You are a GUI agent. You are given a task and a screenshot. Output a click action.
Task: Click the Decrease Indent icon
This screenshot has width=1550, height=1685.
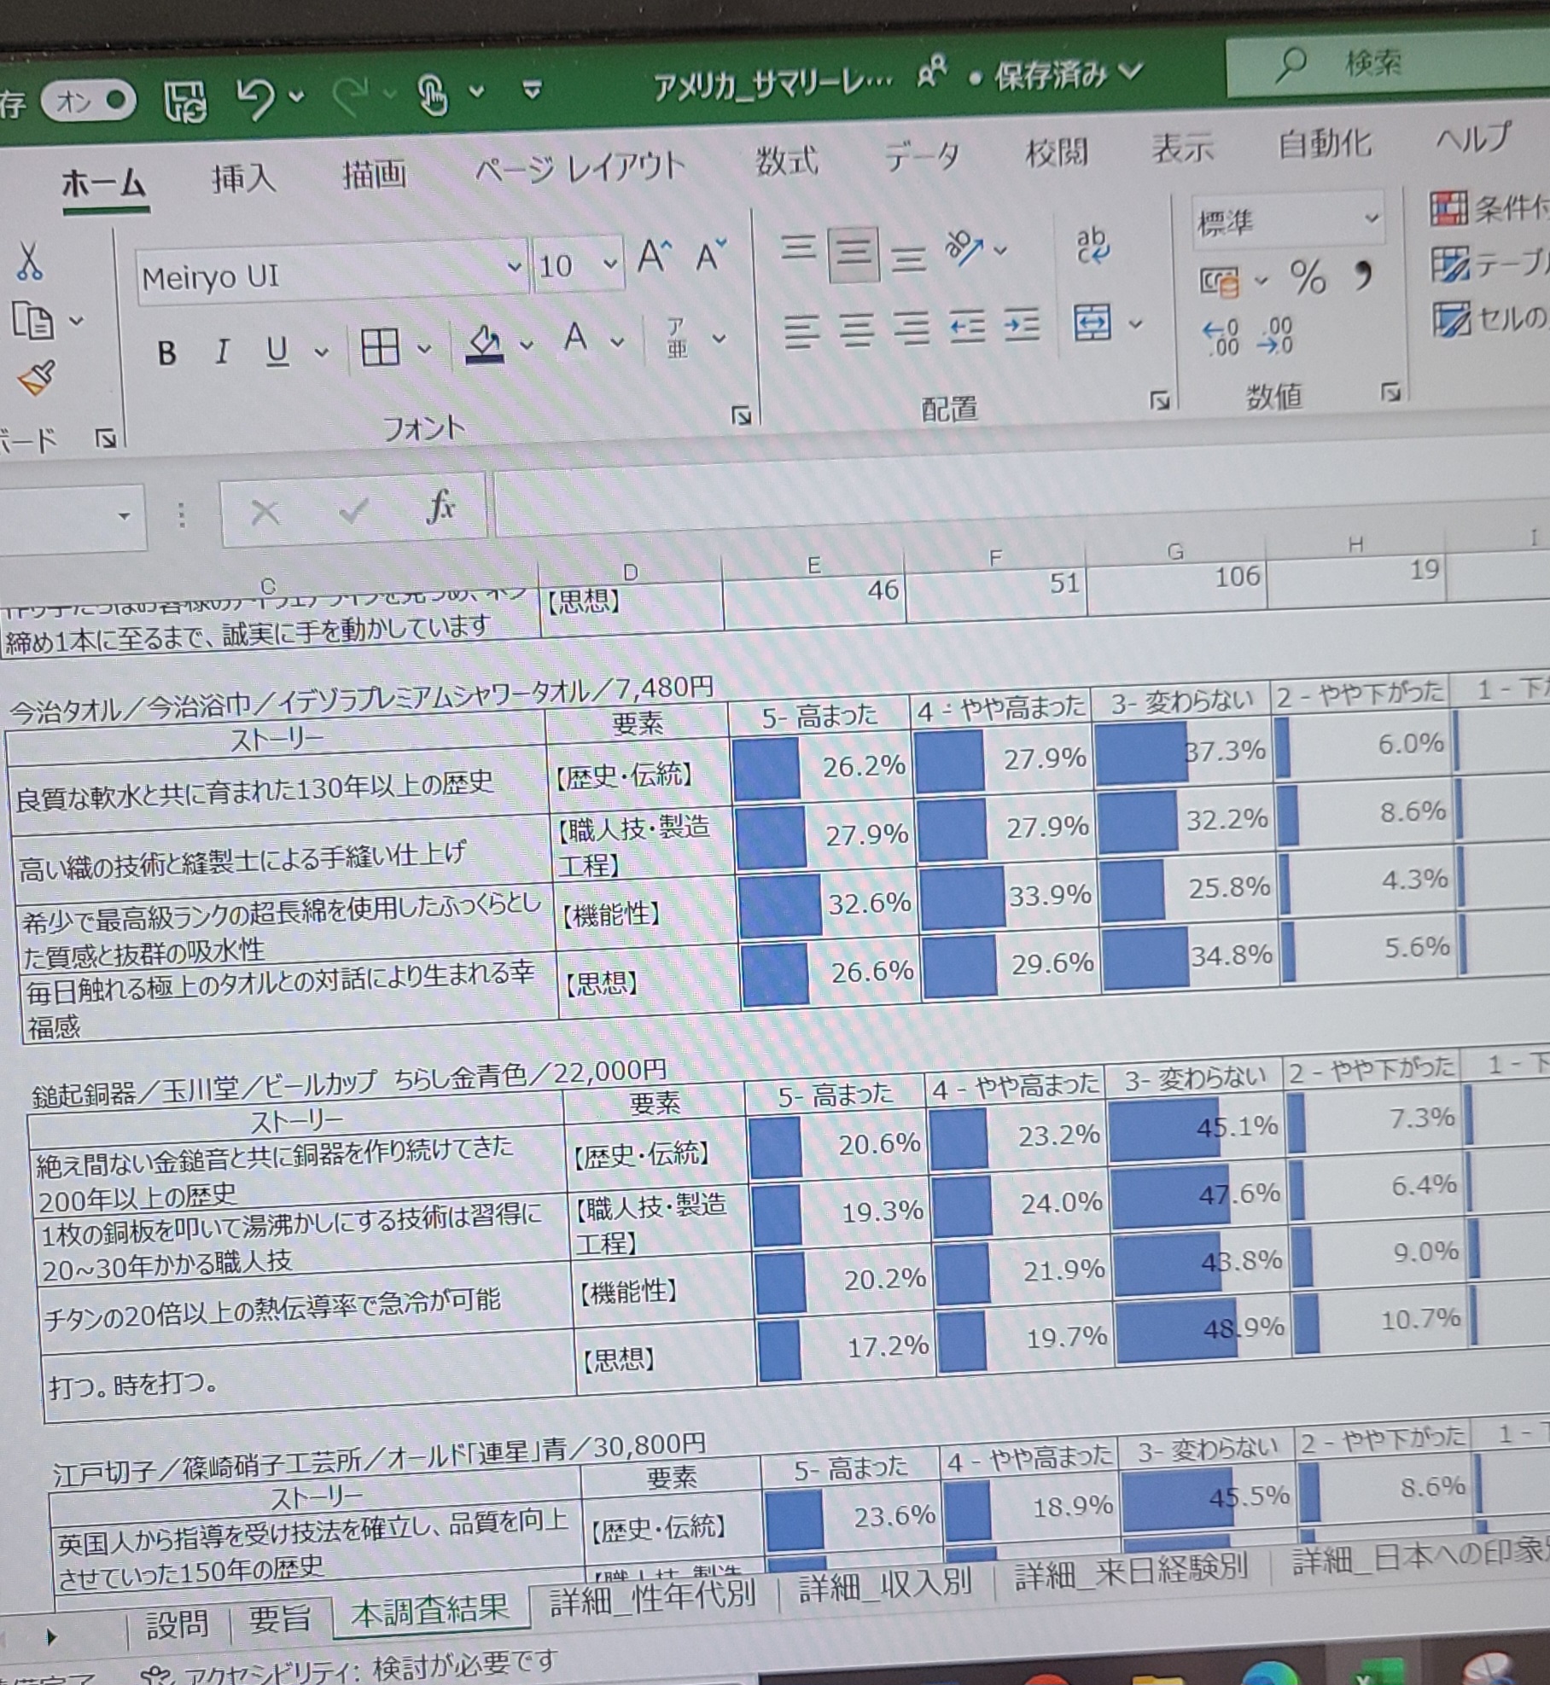pos(967,327)
